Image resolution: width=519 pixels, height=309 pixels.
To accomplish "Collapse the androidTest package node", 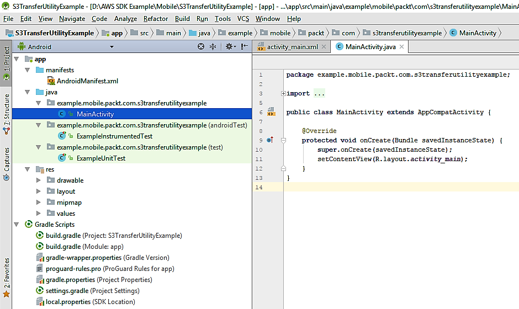I will (39, 125).
